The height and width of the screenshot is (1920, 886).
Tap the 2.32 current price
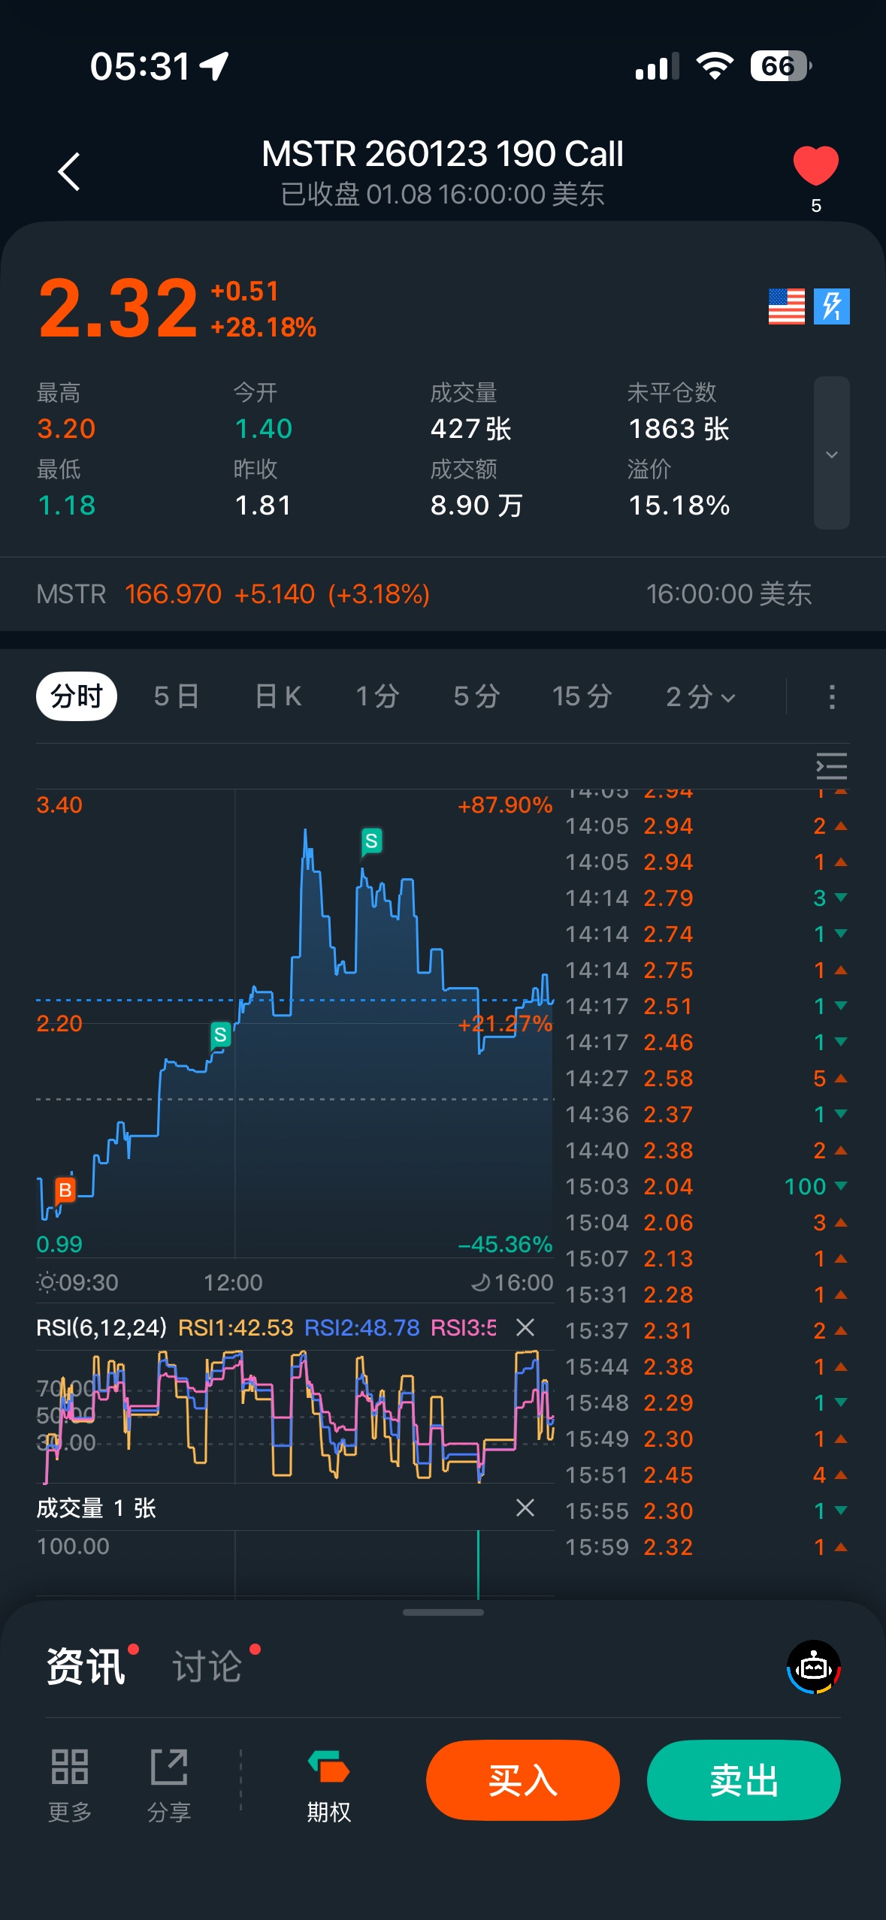118,308
